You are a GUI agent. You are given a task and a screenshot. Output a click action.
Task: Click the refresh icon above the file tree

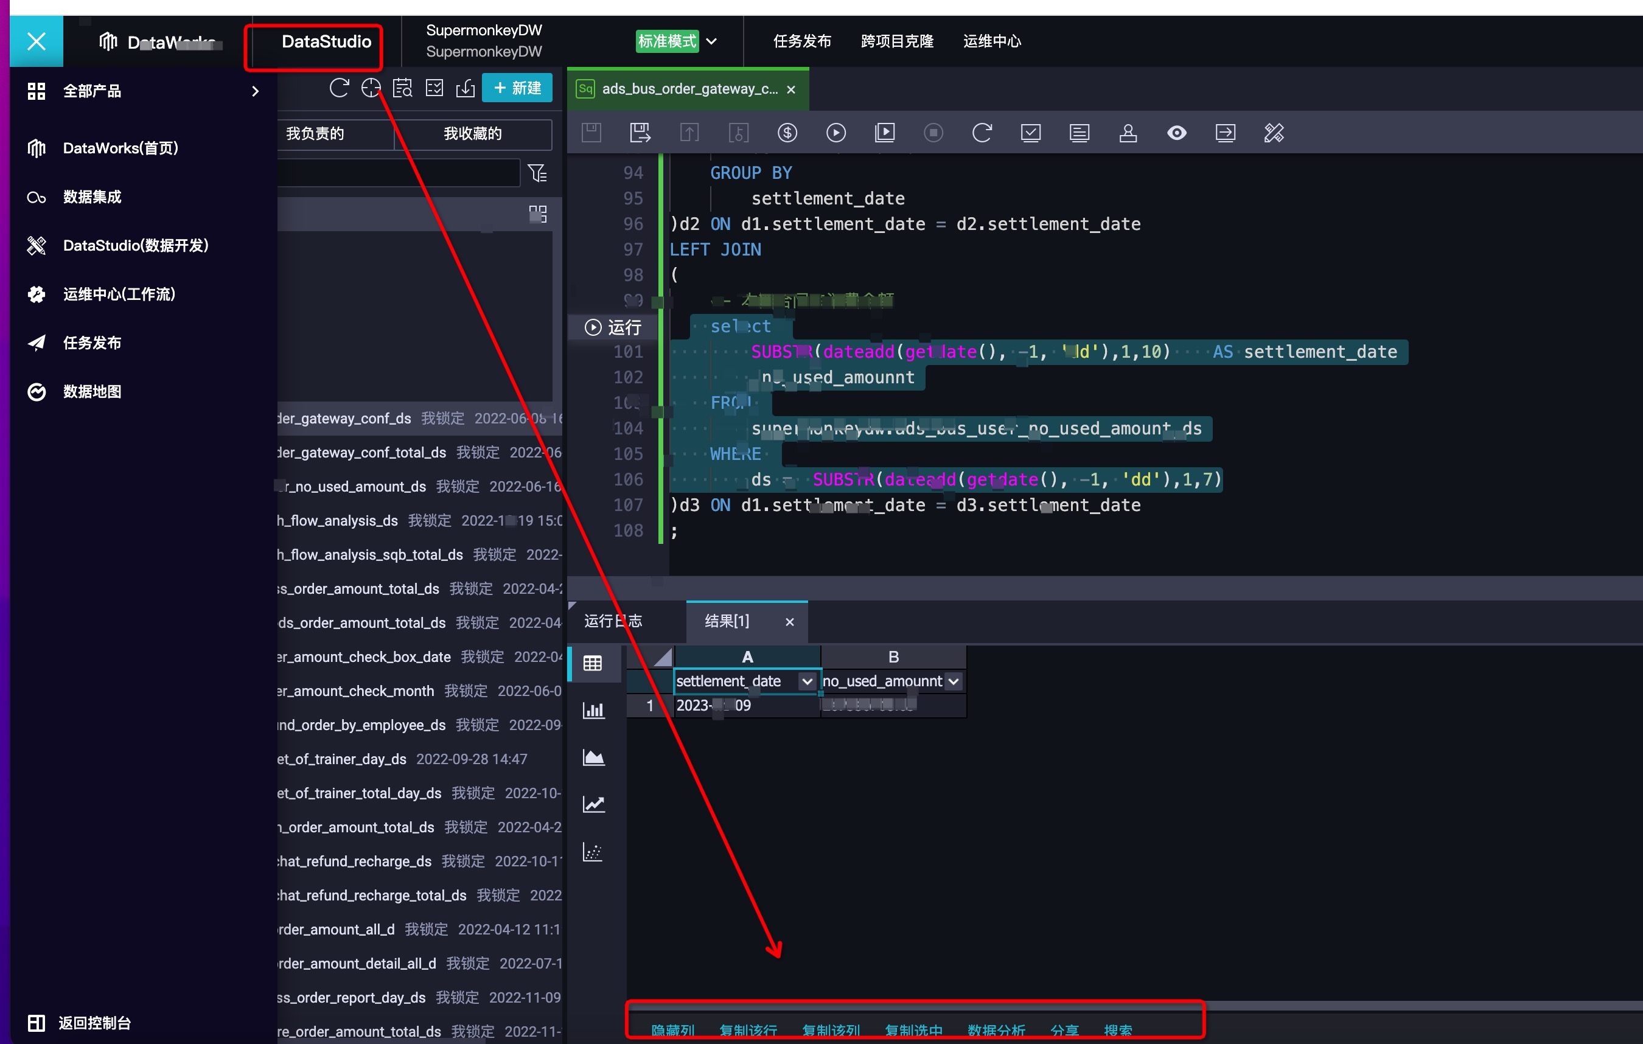[339, 88]
